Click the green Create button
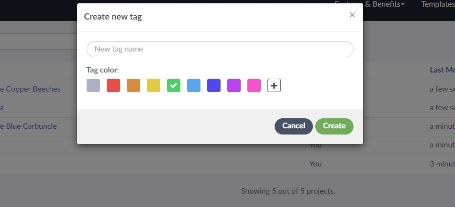 pyautogui.click(x=334, y=126)
